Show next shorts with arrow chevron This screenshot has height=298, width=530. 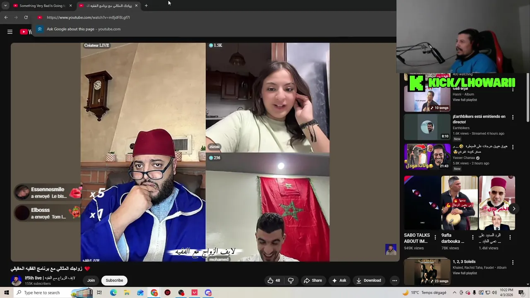[514, 209]
